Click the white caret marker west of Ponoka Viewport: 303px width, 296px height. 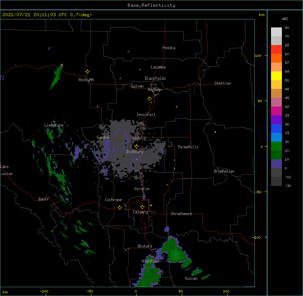(x=129, y=52)
